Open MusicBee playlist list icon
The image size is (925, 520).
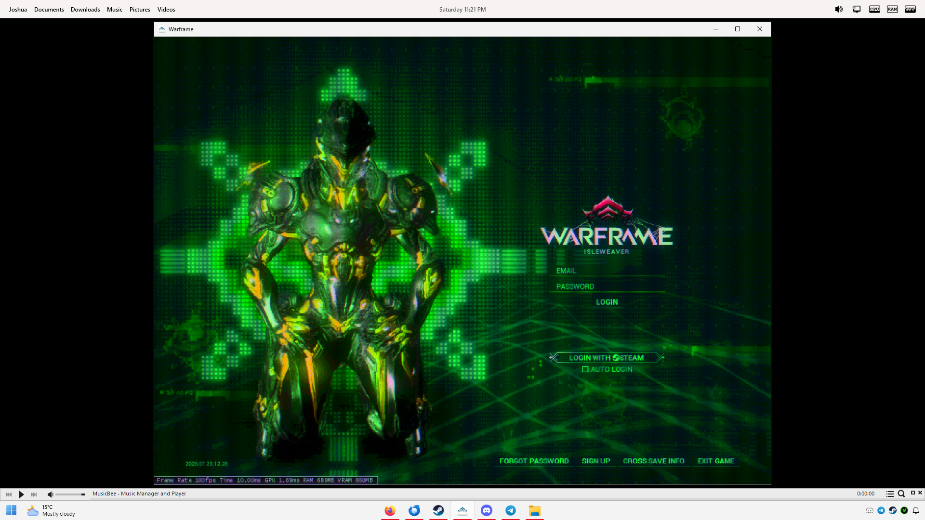890,494
